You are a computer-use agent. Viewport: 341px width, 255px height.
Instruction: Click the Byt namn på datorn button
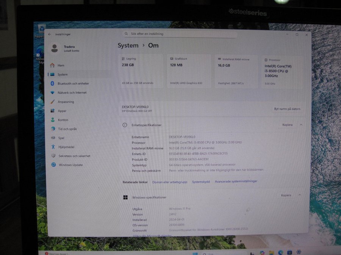[x=287, y=109]
